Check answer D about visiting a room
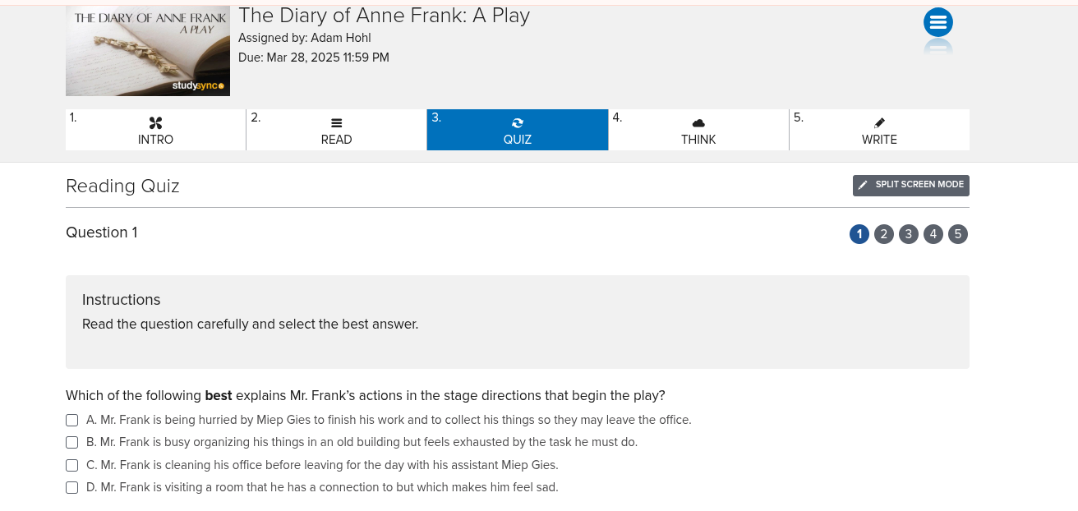 click(x=71, y=488)
